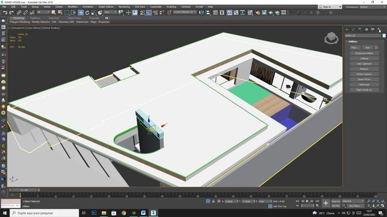Go to the end frame
Image resolution: width=387 pixels, height=217 pixels.
[x=317, y=201]
